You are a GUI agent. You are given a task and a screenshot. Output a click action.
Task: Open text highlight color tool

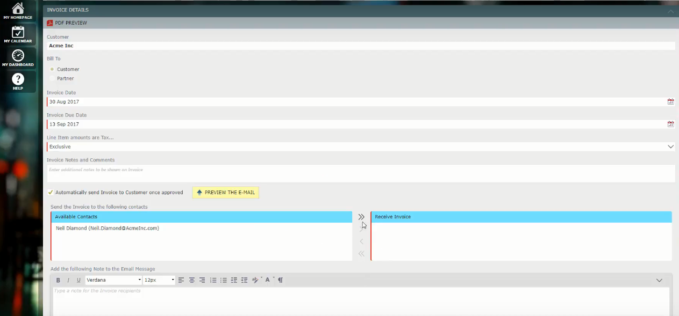pyautogui.click(x=256, y=280)
